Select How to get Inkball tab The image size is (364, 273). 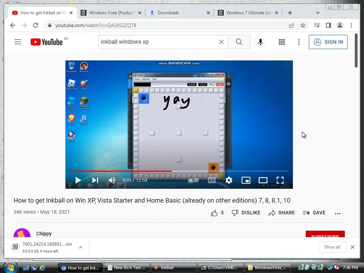tap(43, 13)
